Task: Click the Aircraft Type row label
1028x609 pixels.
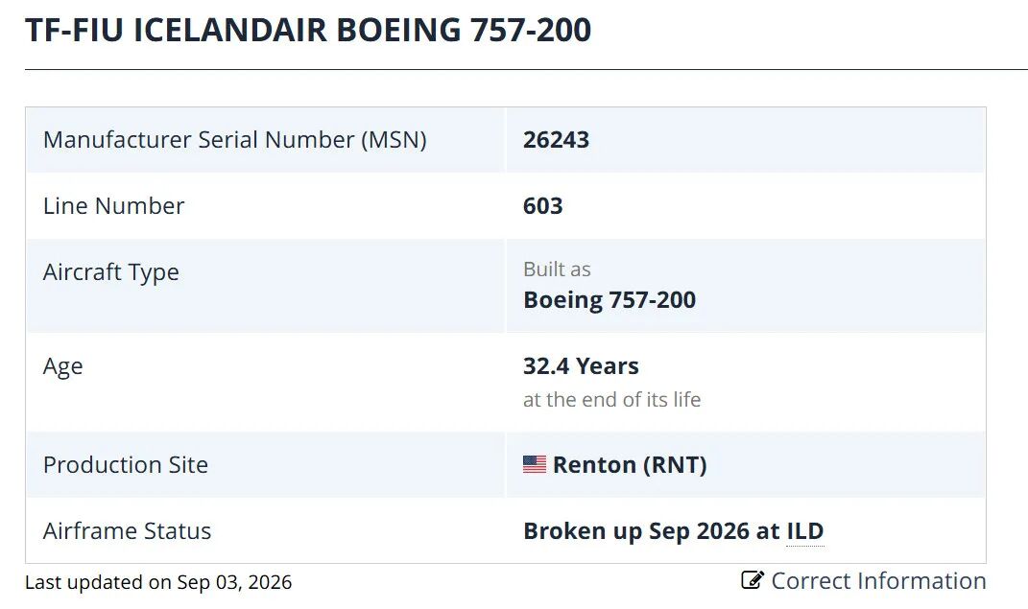Action: point(110,272)
